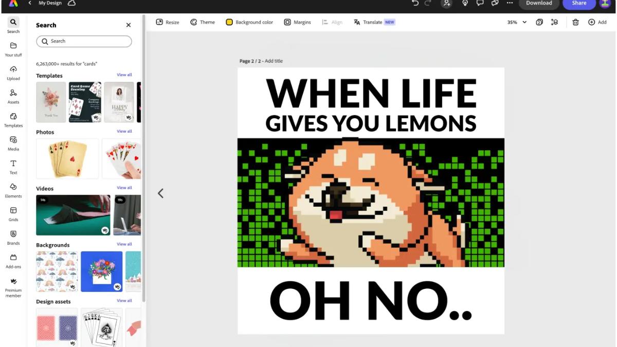Click the undo arrow in top bar
Image resolution: width=617 pixels, height=347 pixels.
coord(415,3)
